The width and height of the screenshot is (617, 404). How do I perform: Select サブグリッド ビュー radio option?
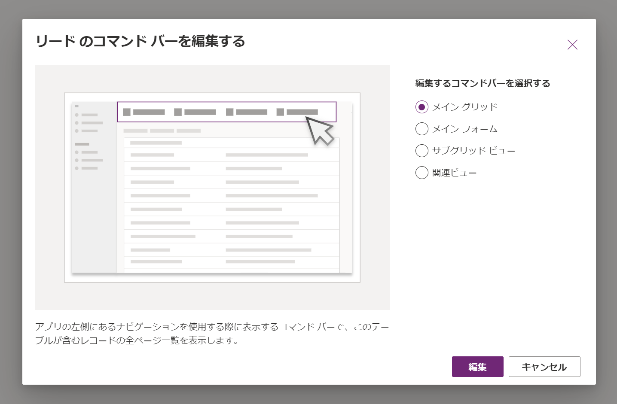pos(422,151)
